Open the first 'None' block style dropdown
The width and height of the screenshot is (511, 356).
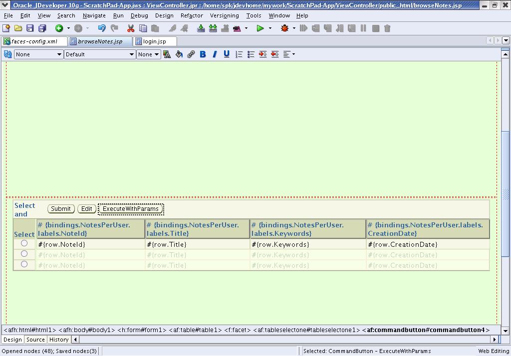pyautogui.click(x=38, y=54)
